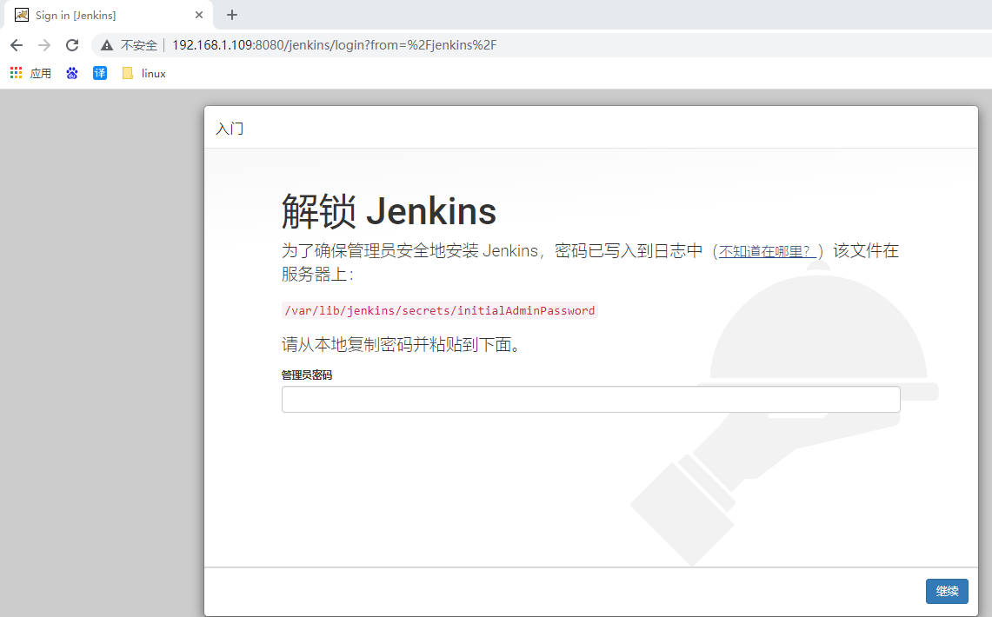Open the linux bookmarks folder
Image resolution: width=992 pixels, height=617 pixels.
[x=144, y=73]
